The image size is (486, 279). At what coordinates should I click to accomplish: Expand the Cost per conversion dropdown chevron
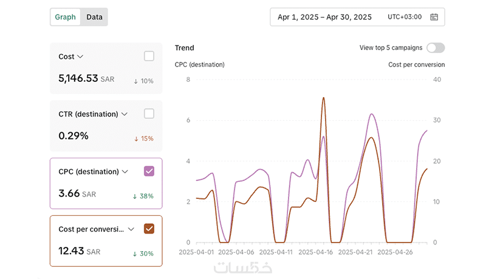tap(131, 229)
